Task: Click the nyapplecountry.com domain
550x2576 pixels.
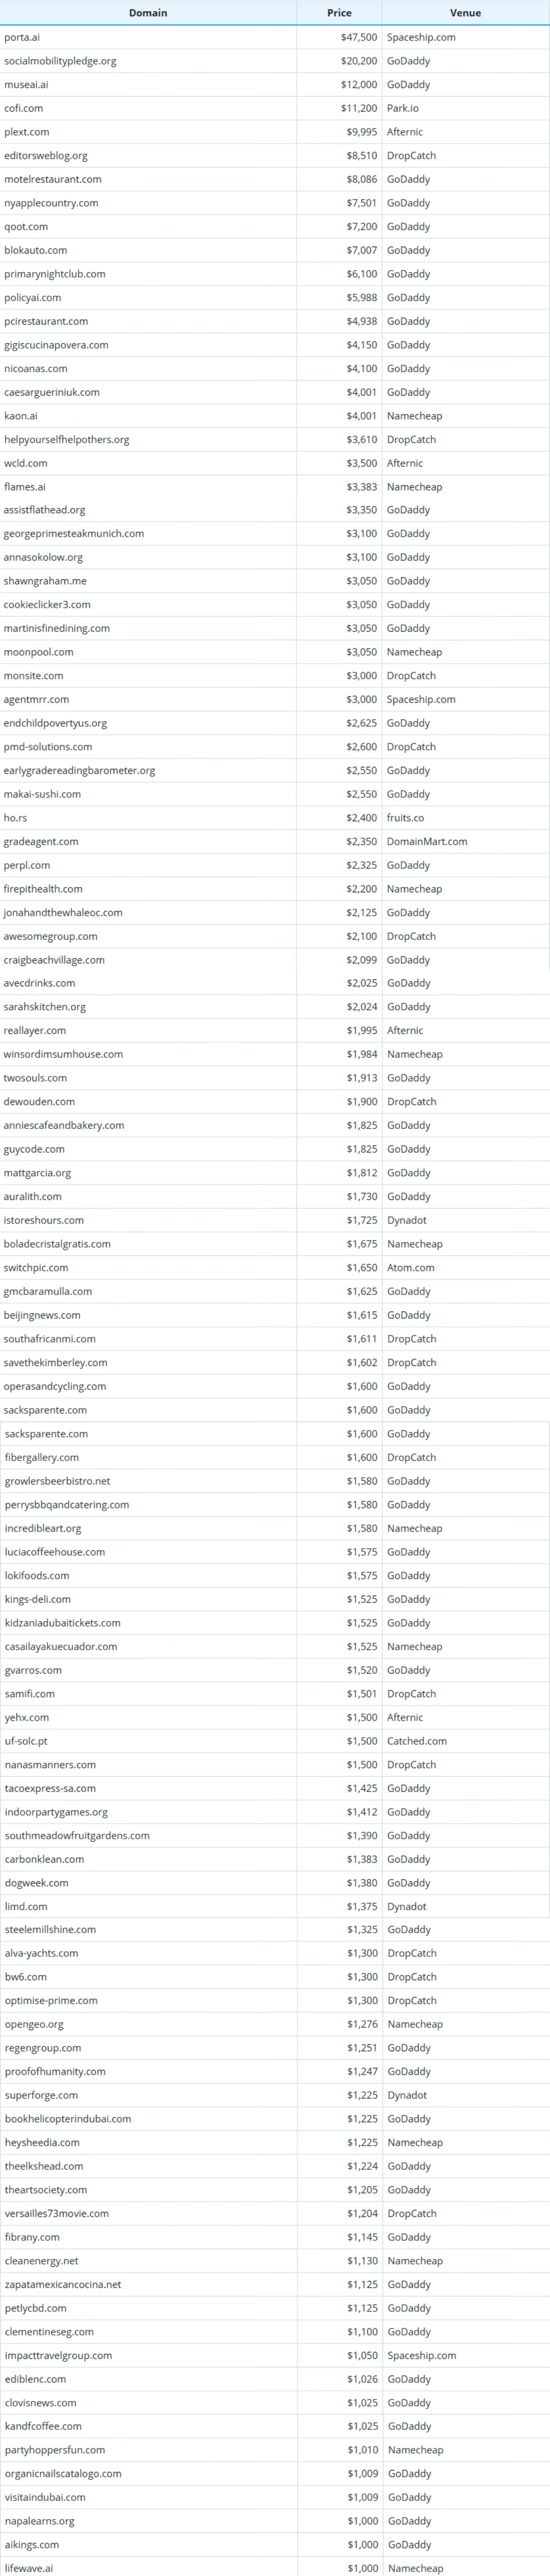Action: coord(51,203)
